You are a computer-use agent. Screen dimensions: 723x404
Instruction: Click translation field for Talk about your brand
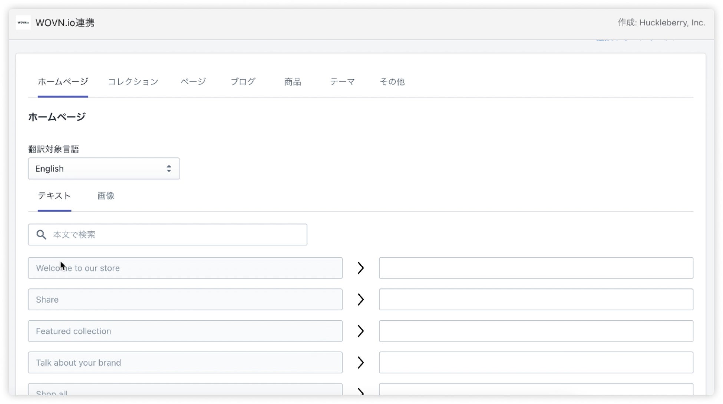(536, 363)
